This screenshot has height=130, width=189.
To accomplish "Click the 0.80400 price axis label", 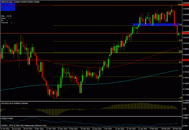I will pos(186,55).
